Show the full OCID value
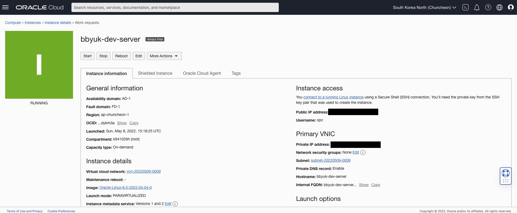The height and width of the screenshot is (213, 517). click(x=122, y=123)
